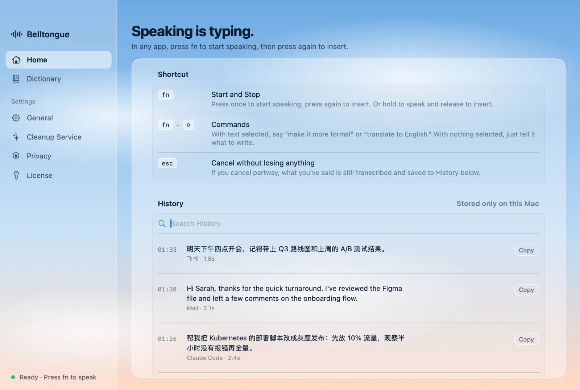This screenshot has width=580, height=390.
Task: Click the shift key icon in Commands row
Action: tap(188, 125)
